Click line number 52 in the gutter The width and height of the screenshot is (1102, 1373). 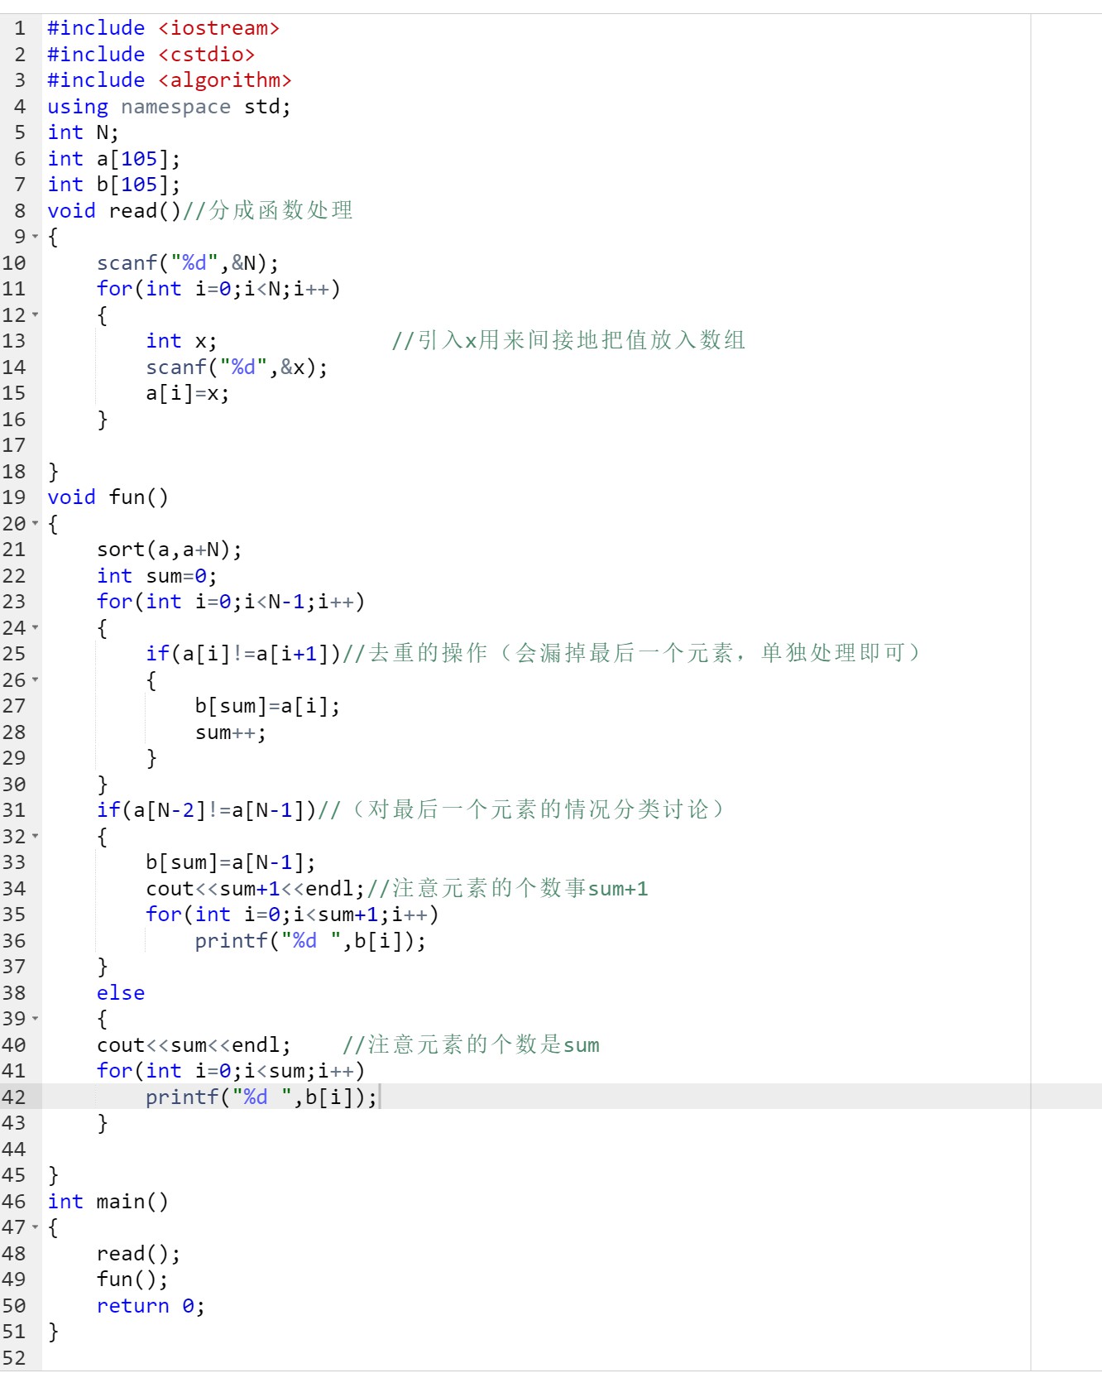coord(14,1358)
